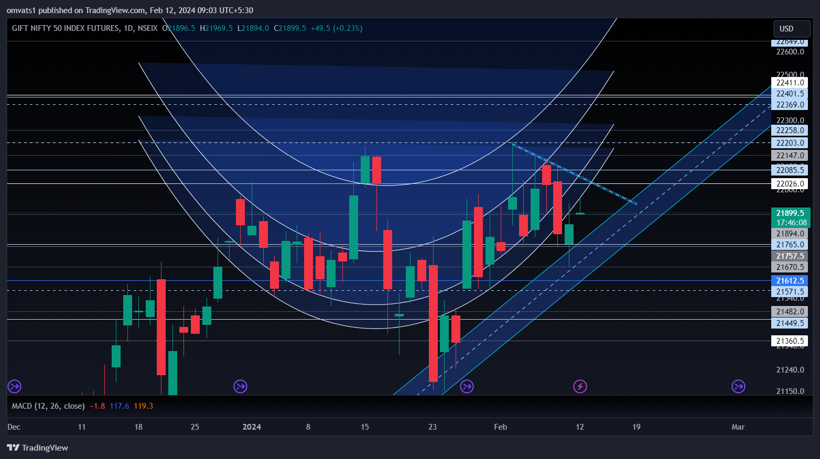Click MACD signal value 119.3

tap(143, 406)
